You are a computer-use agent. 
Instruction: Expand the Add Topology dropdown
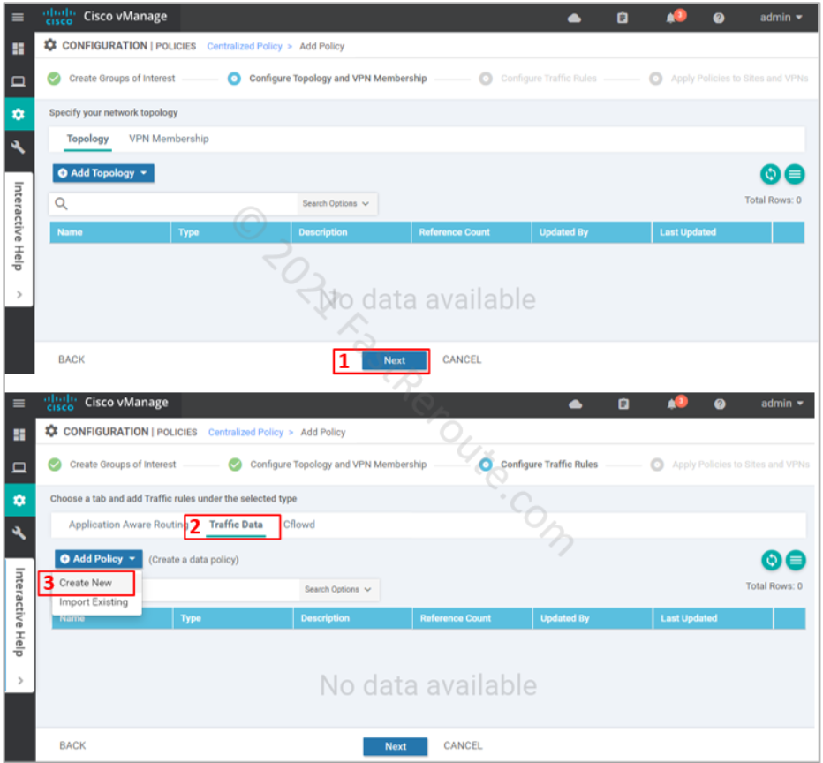[103, 173]
